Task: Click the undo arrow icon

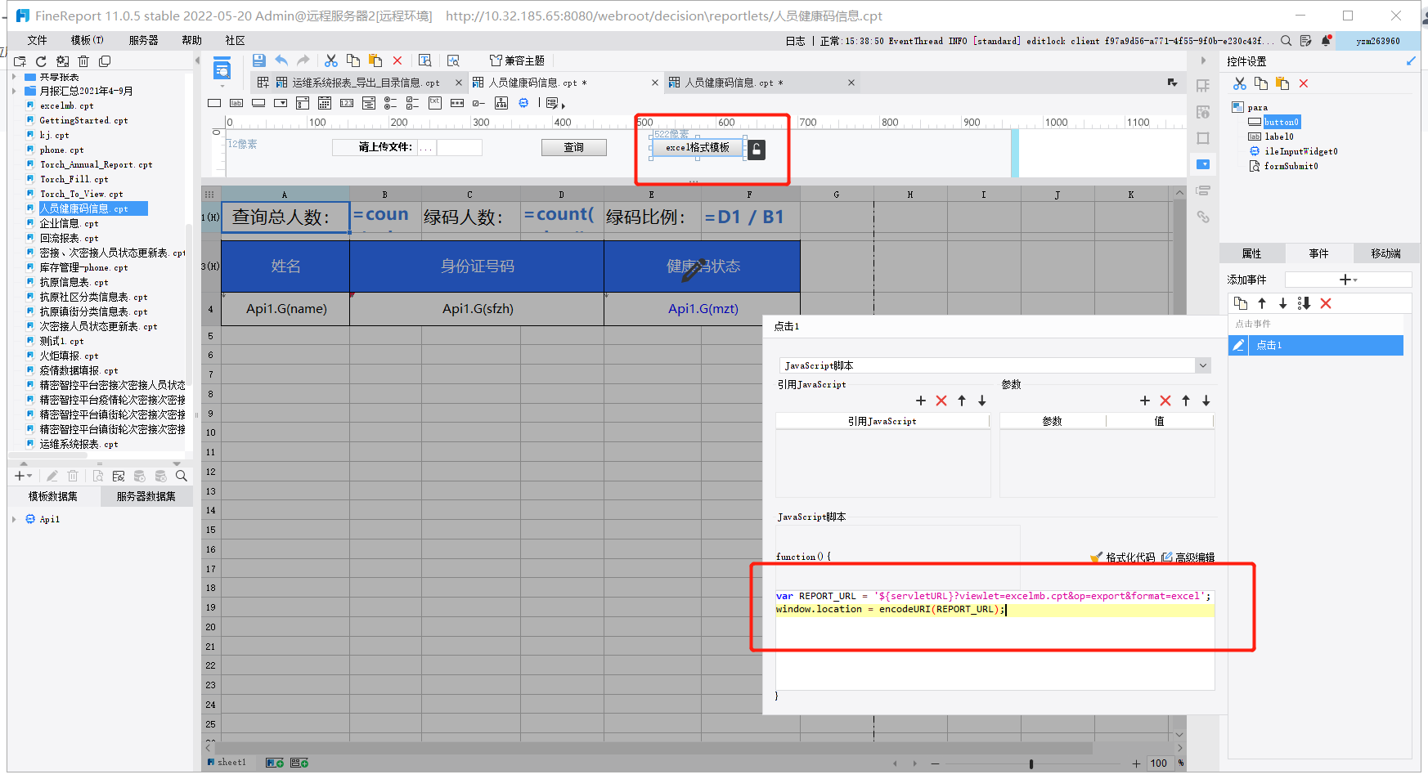Action: [x=281, y=60]
